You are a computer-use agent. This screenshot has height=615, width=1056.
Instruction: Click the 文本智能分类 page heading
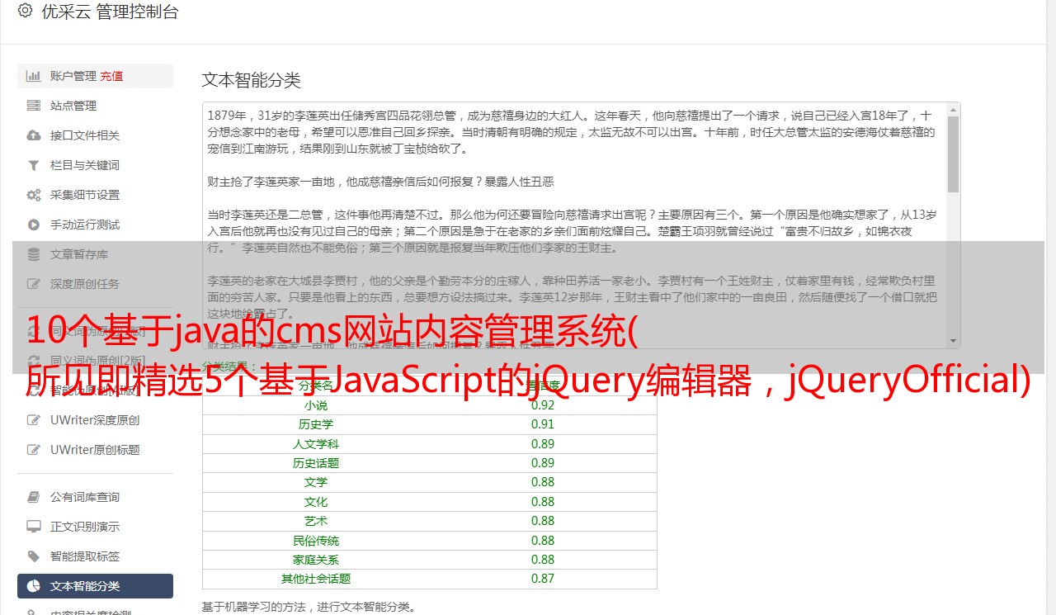pos(252,80)
